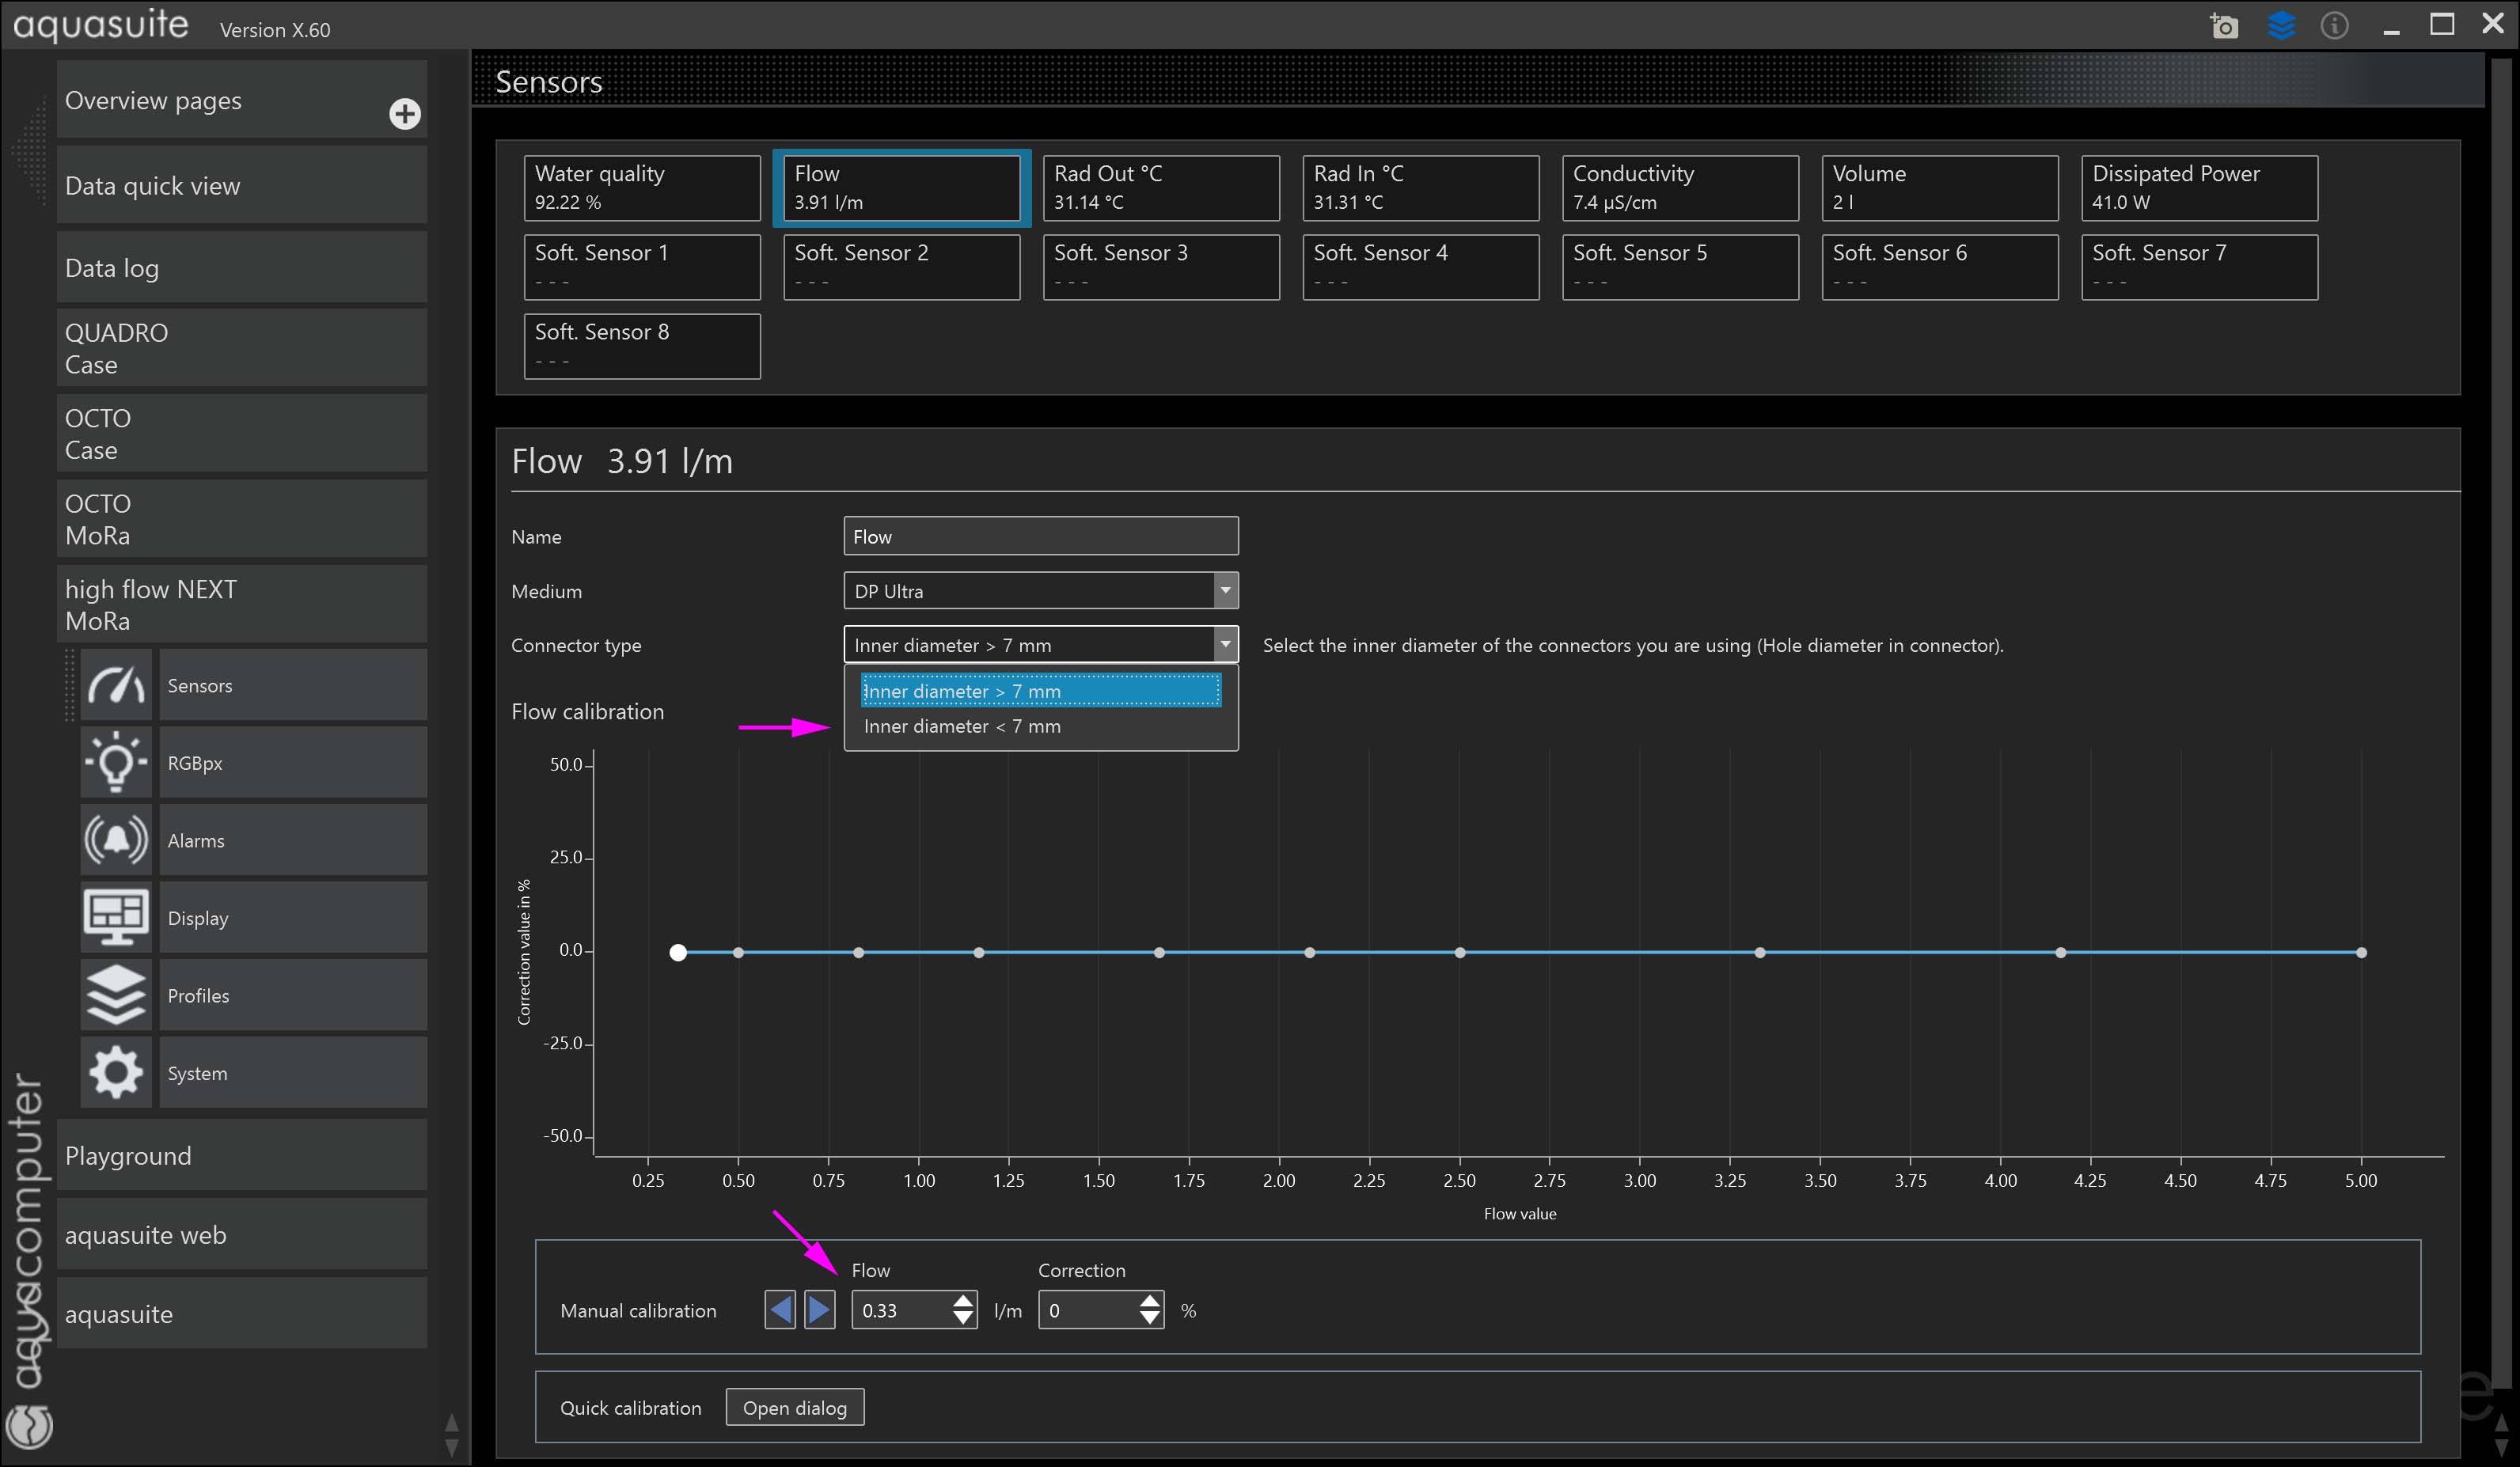The image size is (2520, 1467).
Task: Open the Display monitor icon
Action: point(116,917)
